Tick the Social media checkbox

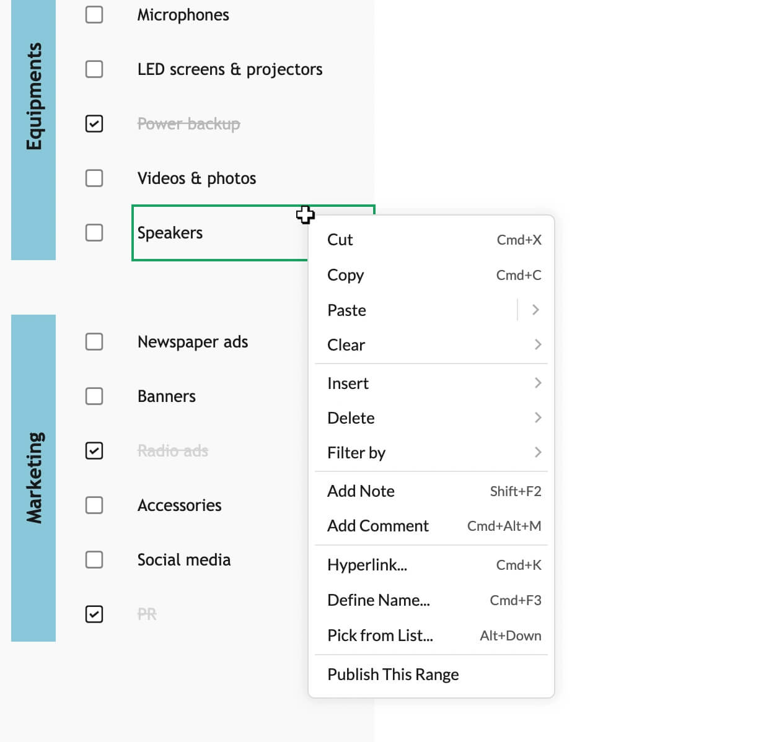pyautogui.click(x=94, y=560)
